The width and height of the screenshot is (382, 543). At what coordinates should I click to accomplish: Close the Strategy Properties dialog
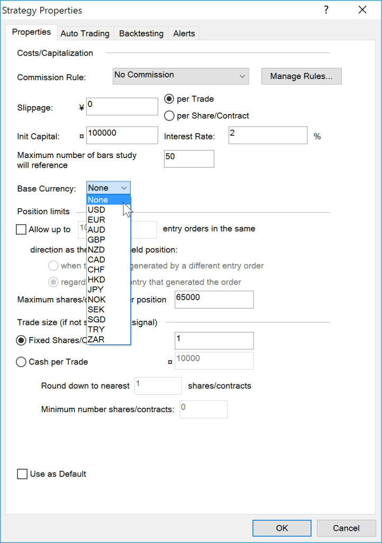362,10
